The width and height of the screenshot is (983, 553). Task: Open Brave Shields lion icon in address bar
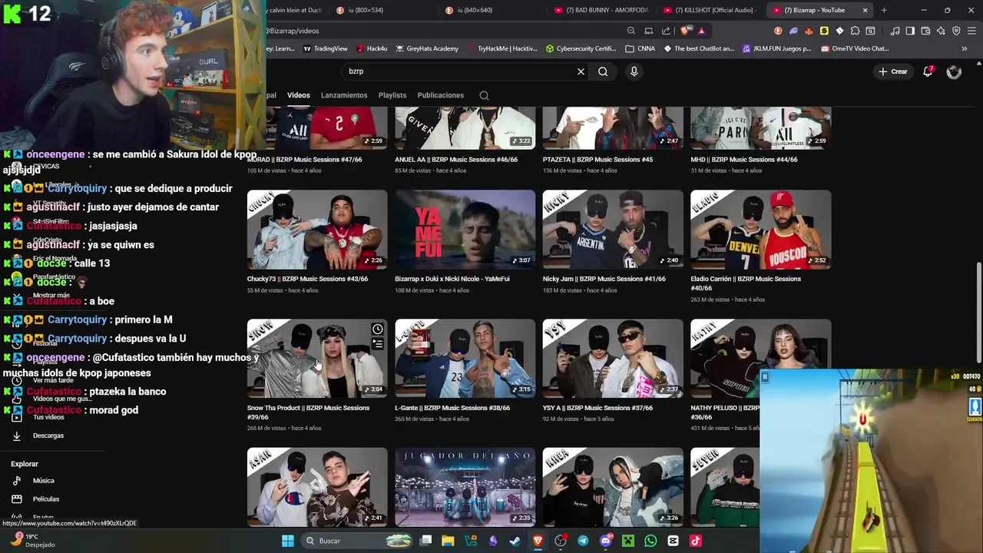[686, 31]
